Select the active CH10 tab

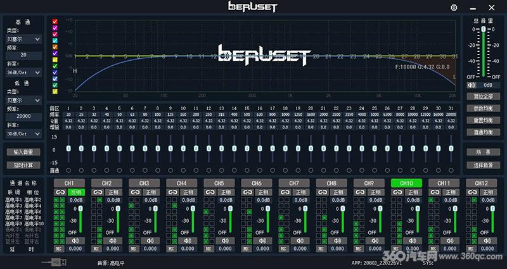click(x=406, y=183)
